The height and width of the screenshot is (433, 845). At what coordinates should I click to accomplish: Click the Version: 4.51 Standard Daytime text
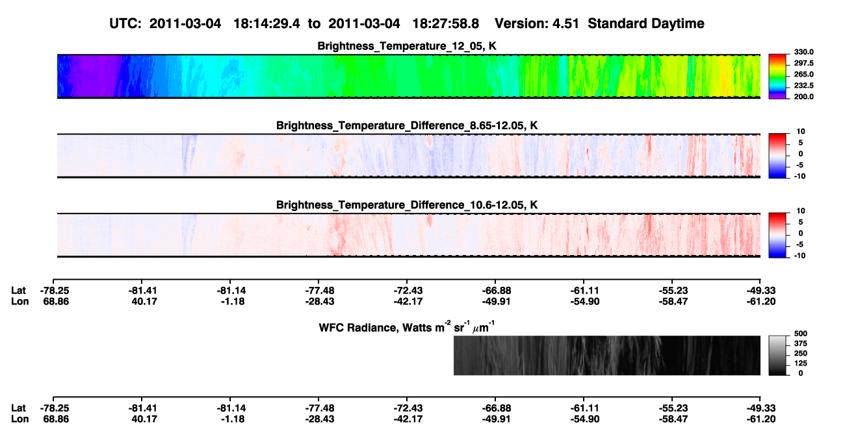tap(599, 23)
